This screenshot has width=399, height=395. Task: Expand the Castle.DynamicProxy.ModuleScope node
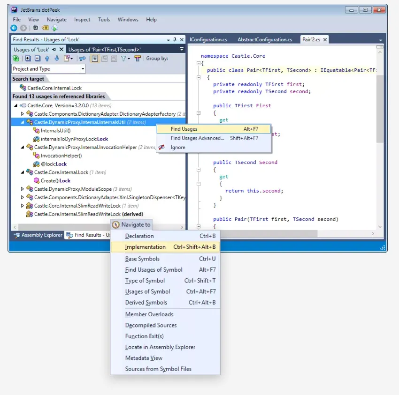(23, 189)
